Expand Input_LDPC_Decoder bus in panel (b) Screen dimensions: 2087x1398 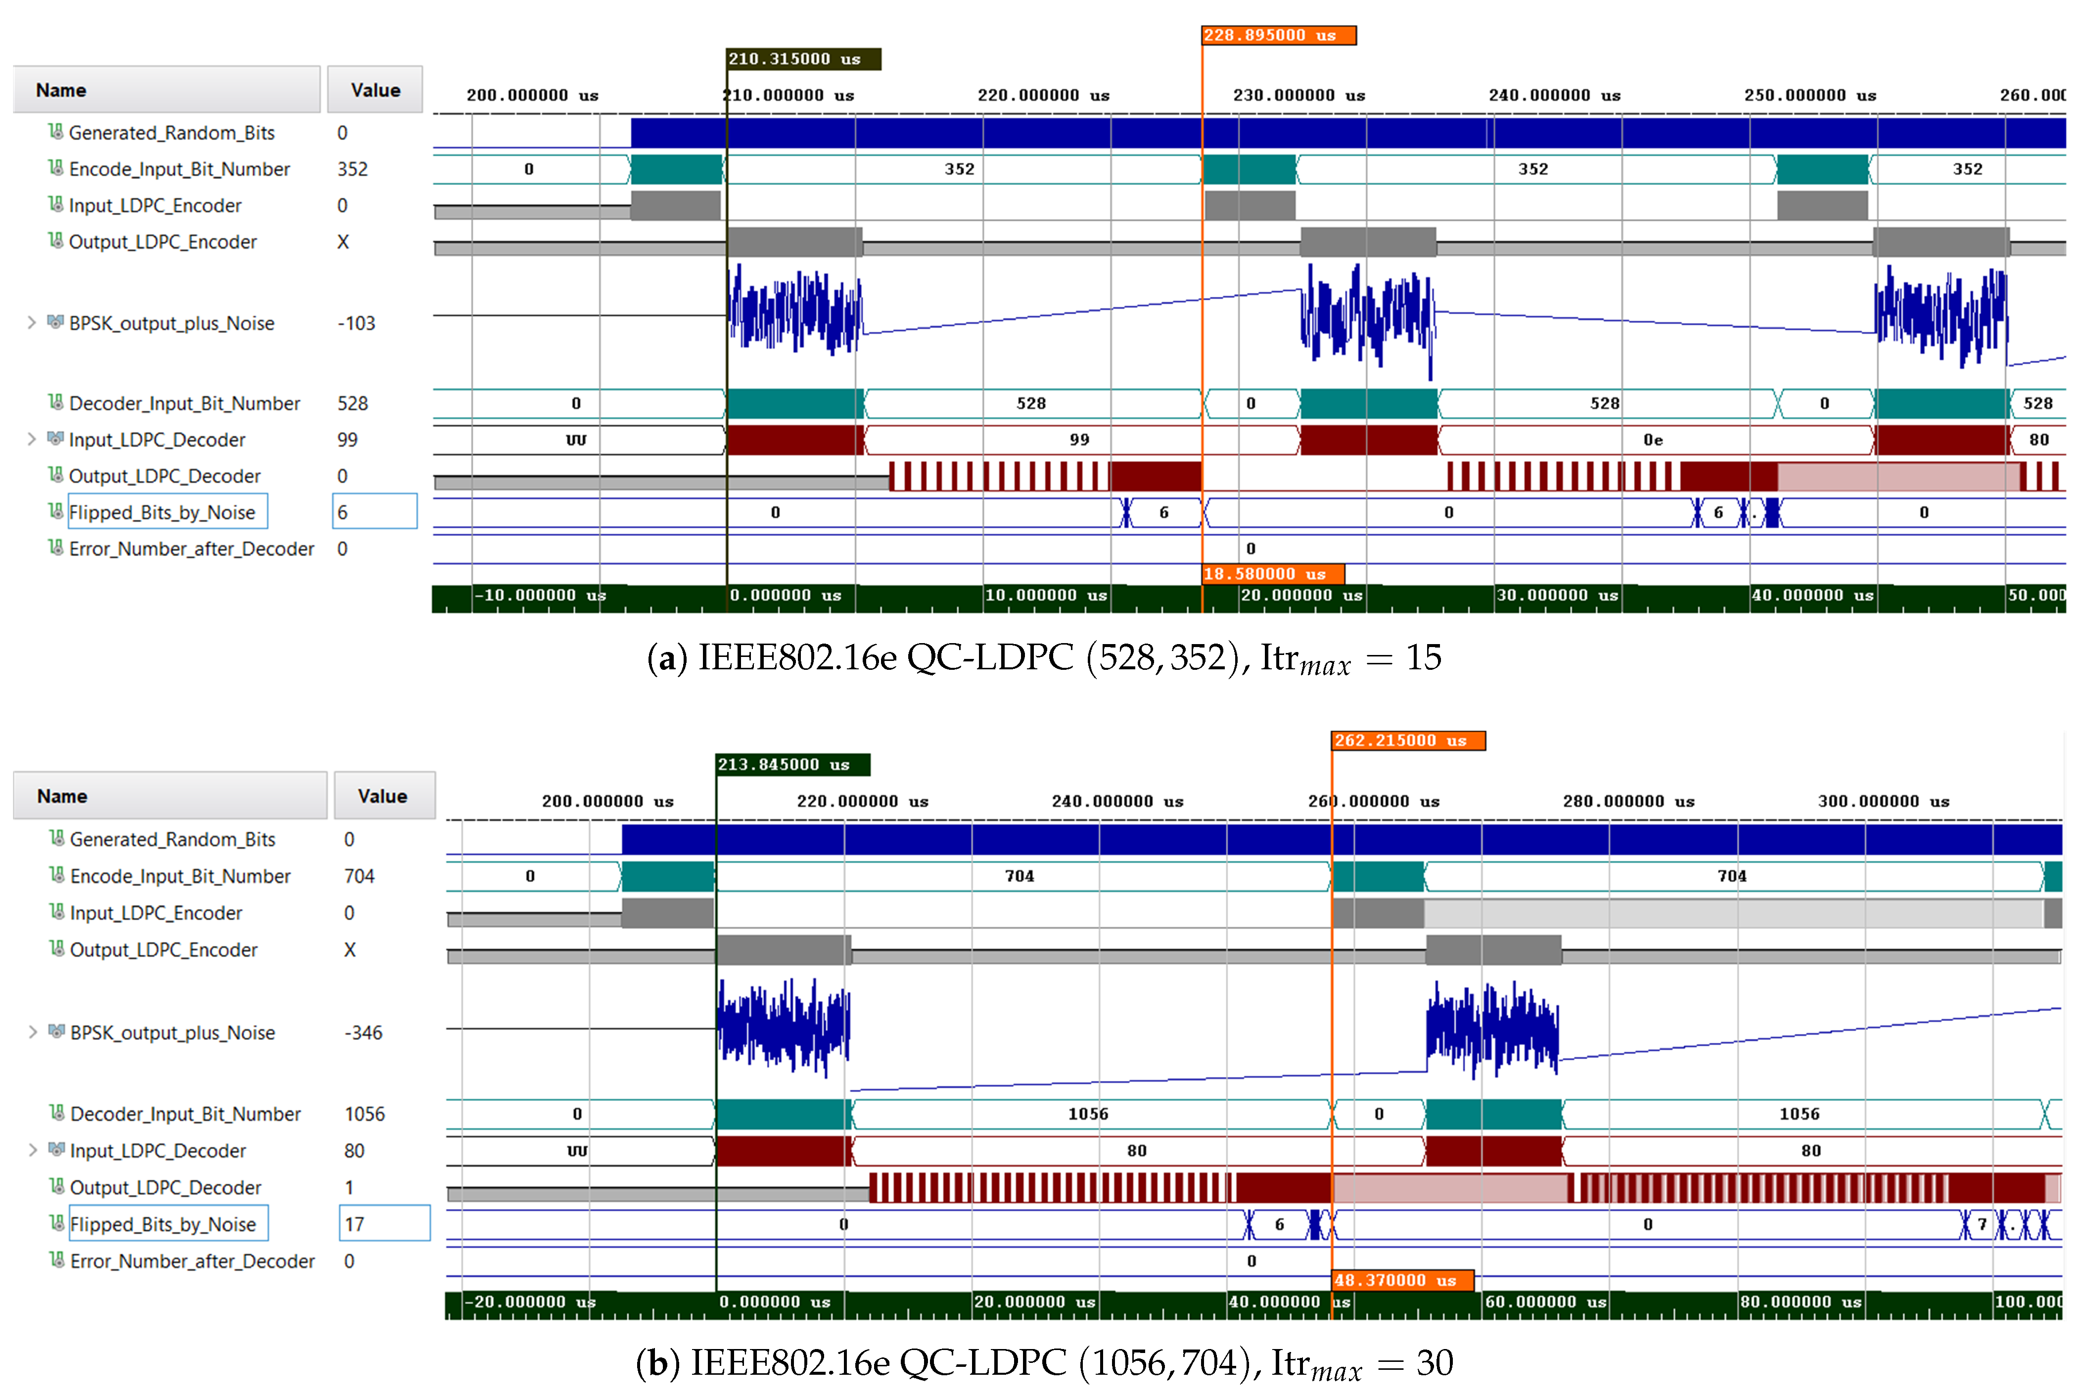(32, 1150)
